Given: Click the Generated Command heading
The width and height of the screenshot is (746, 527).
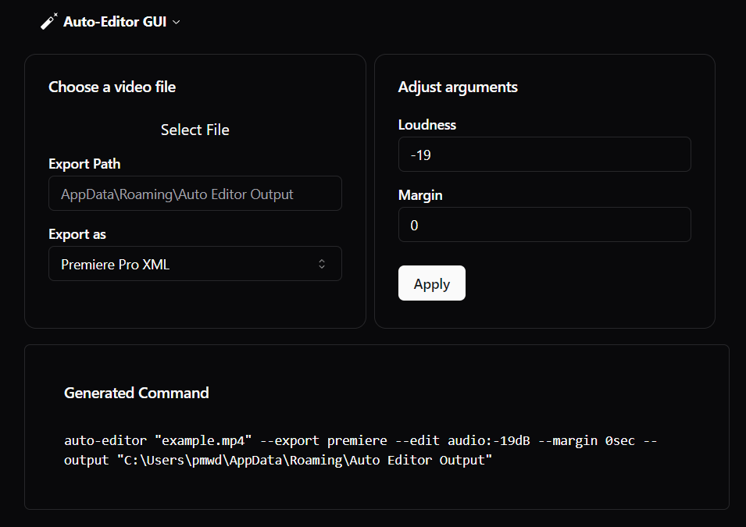Looking at the screenshot, I should click(137, 393).
